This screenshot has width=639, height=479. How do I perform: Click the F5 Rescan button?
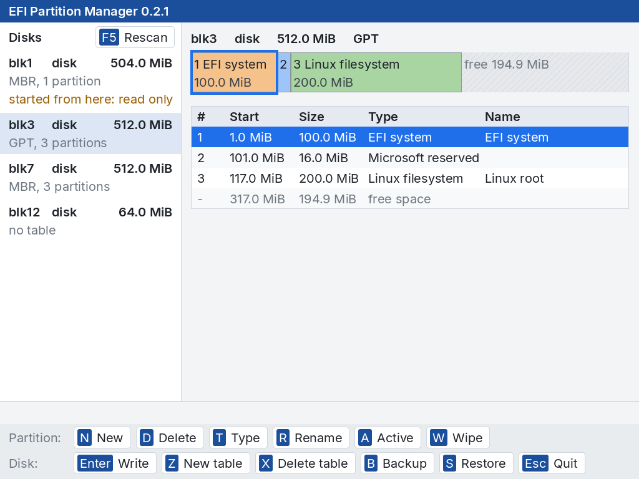[135, 37]
